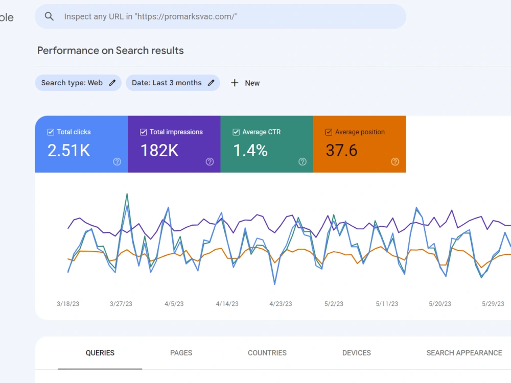Switch to the Pages tab
Screen dimensions: 511x383
tap(181, 353)
